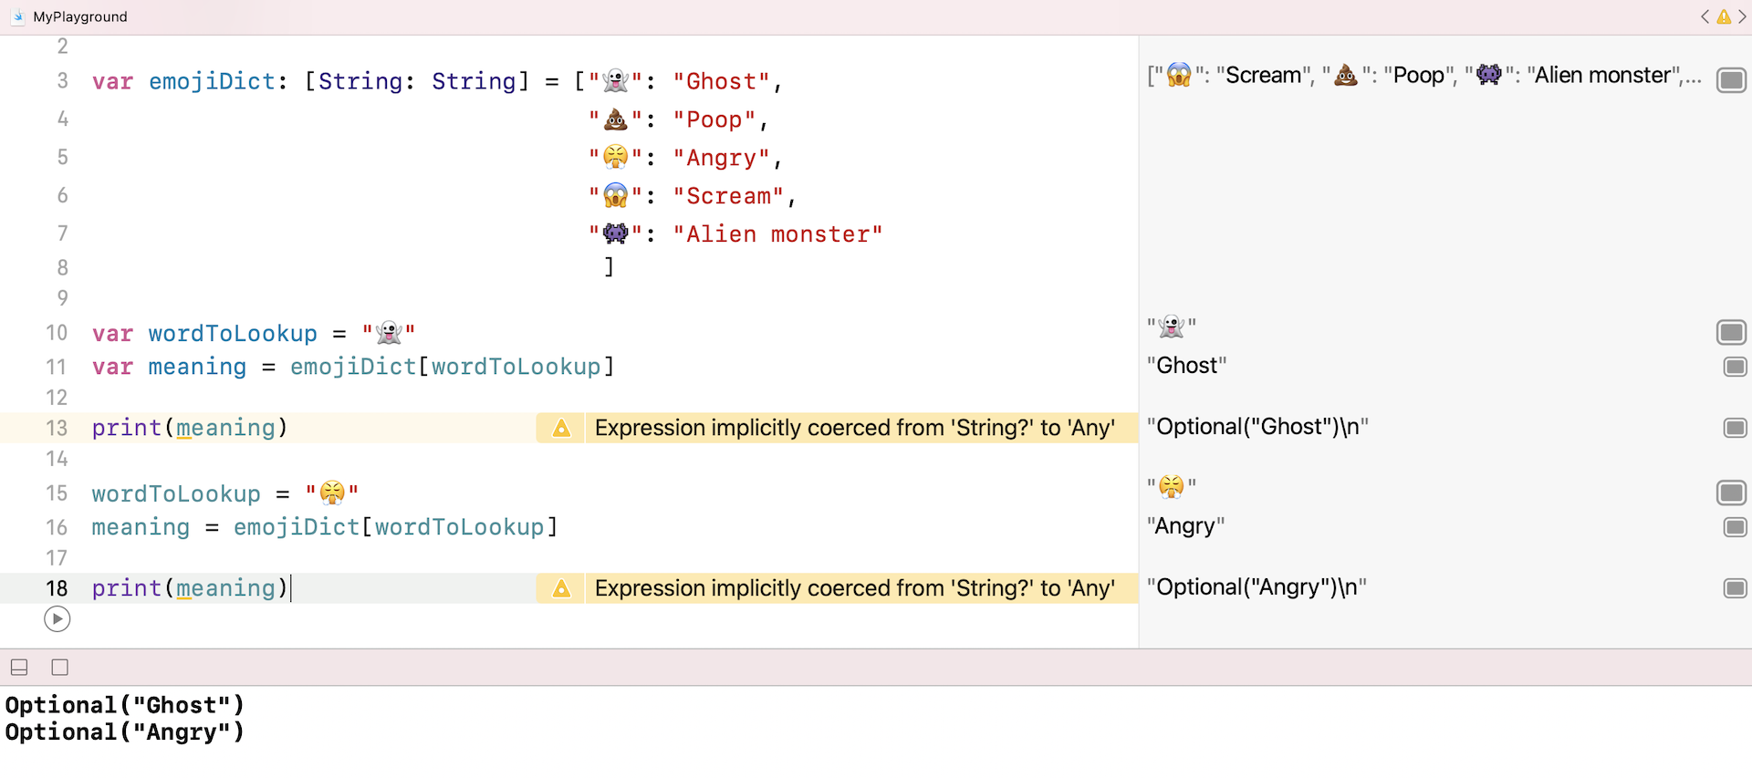
Task: Open the MyPlayground file title
Action: 80,16
